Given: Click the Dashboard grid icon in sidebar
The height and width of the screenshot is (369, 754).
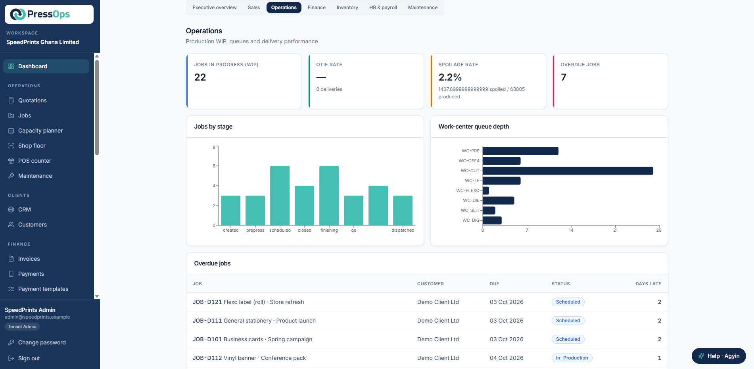Looking at the screenshot, I should tap(11, 66).
